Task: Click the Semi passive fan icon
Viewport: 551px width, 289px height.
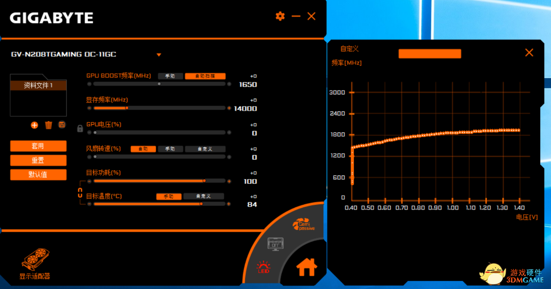Action: pos(304,225)
